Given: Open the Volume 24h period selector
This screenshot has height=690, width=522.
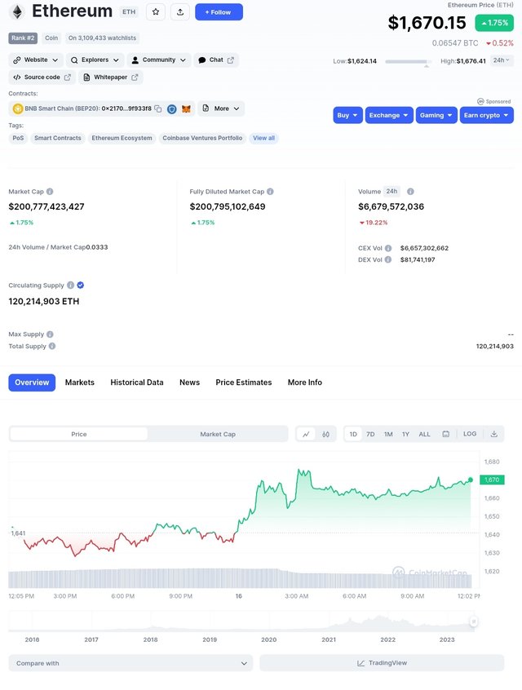Looking at the screenshot, I should tap(391, 192).
